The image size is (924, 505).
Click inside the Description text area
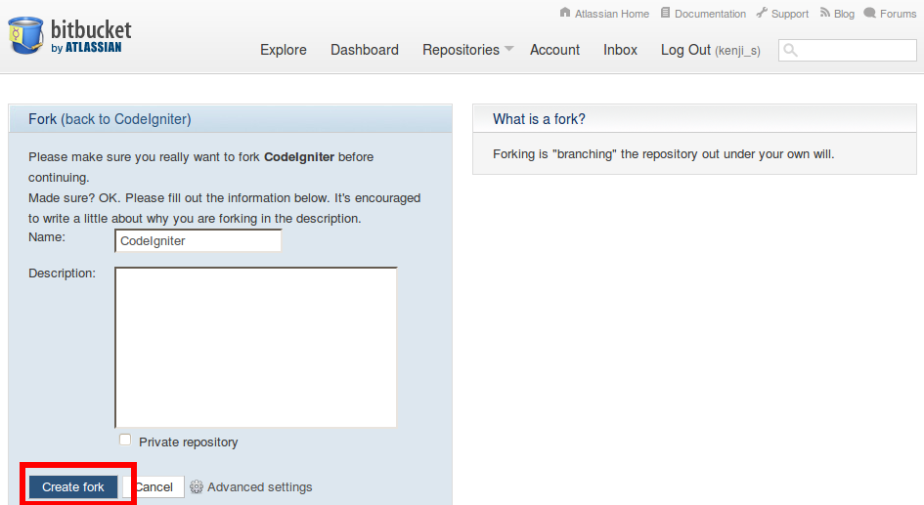tap(256, 348)
